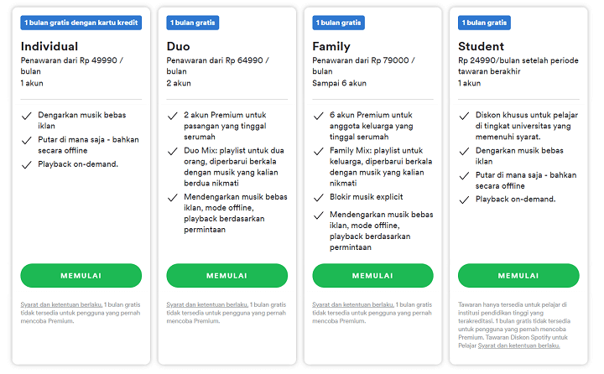Click checkmark next to '2 akun Premium untuk pasangan'
The image size is (604, 374).
(173, 116)
